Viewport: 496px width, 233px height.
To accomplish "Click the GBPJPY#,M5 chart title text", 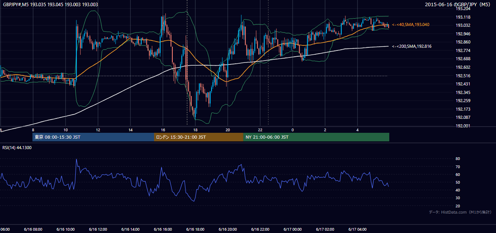I will coord(50,5).
